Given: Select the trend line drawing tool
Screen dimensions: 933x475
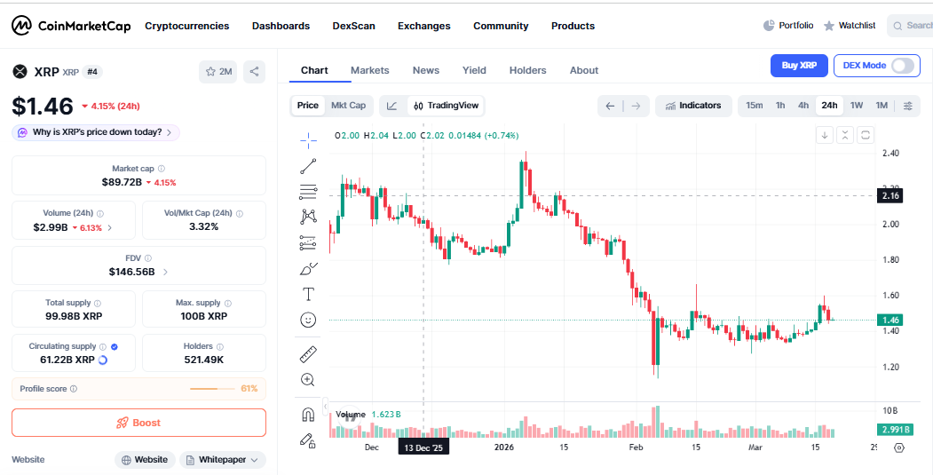Looking at the screenshot, I should pos(308,165).
